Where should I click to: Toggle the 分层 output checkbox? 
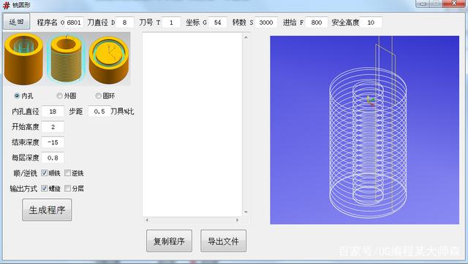click(x=68, y=188)
